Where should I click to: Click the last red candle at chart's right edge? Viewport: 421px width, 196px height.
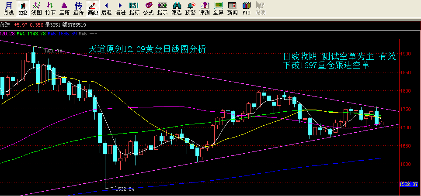point(381,124)
